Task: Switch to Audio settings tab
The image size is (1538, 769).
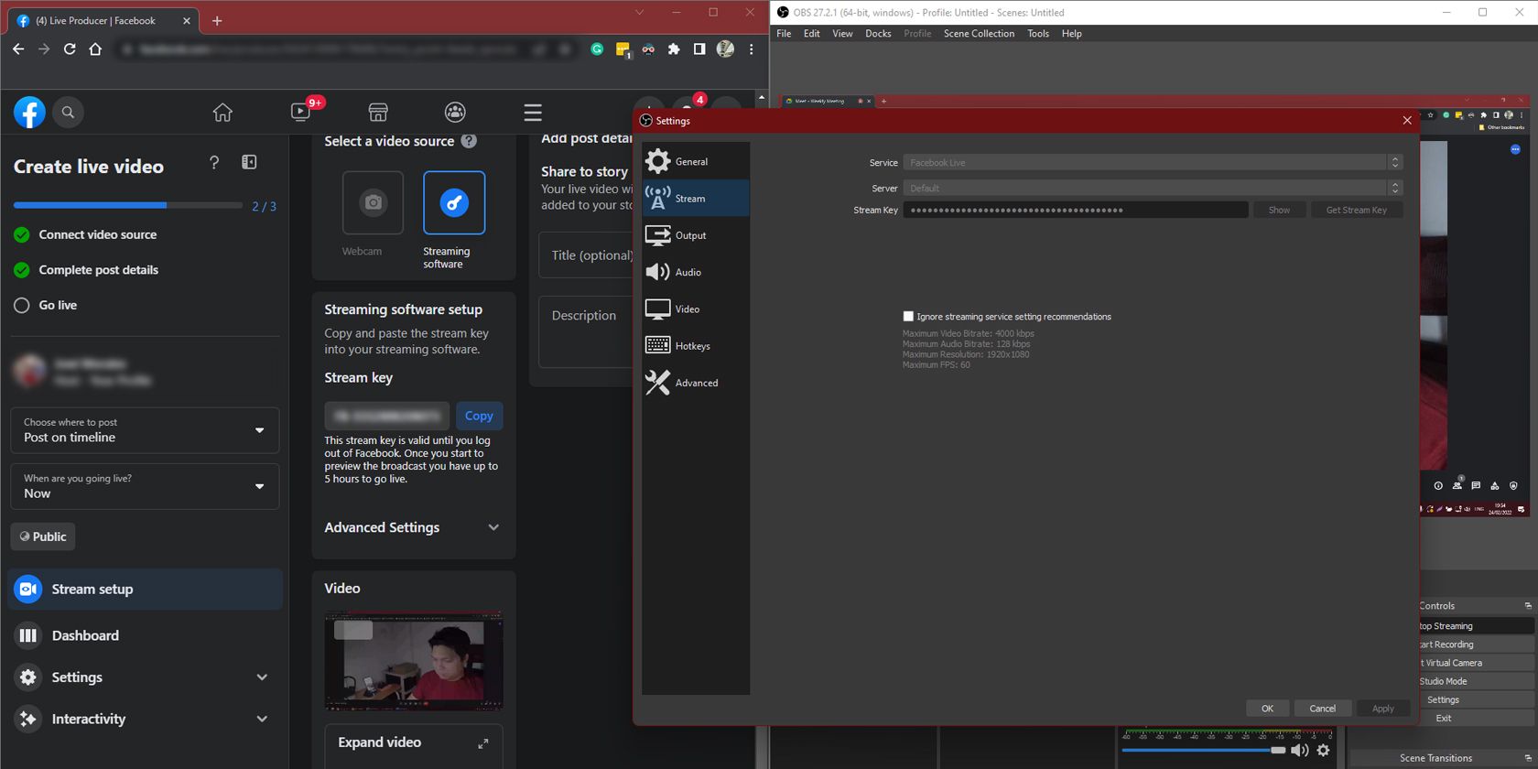Action: point(696,273)
